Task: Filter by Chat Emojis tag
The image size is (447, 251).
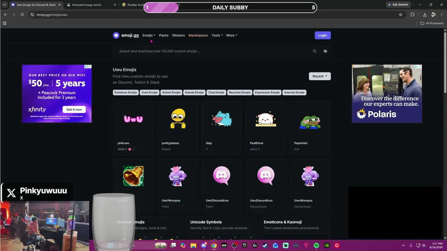Action: 216,92
